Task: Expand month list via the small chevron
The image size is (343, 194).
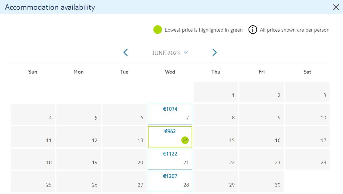Action: [186, 53]
